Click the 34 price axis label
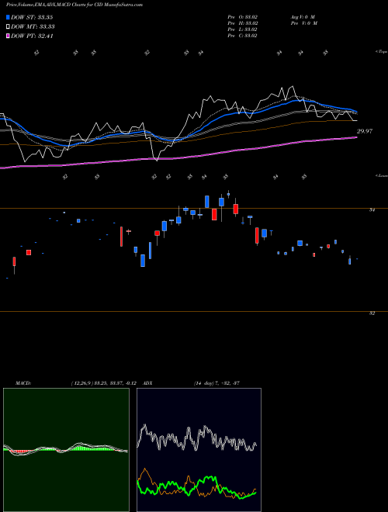The width and height of the screenshot is (388, 512). coord(372,210)
